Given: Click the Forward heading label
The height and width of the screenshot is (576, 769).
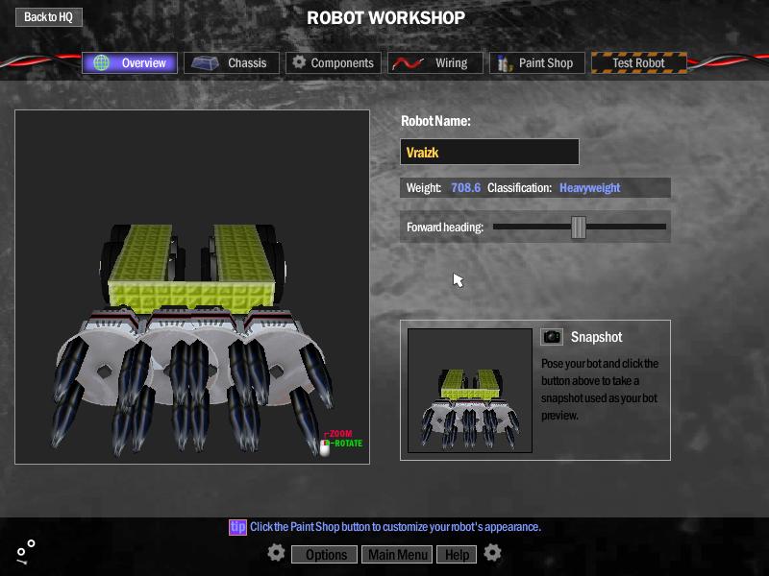Looking at the screenshot, I should 445,228.
